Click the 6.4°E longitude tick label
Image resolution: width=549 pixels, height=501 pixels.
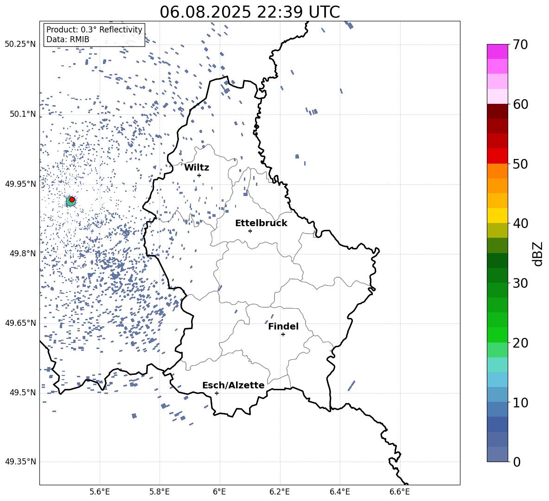(x=339, y=492)
